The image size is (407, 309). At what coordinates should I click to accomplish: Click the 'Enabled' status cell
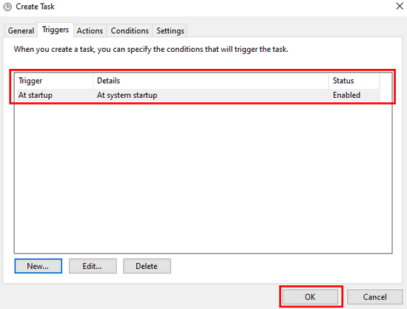point(346,95)
